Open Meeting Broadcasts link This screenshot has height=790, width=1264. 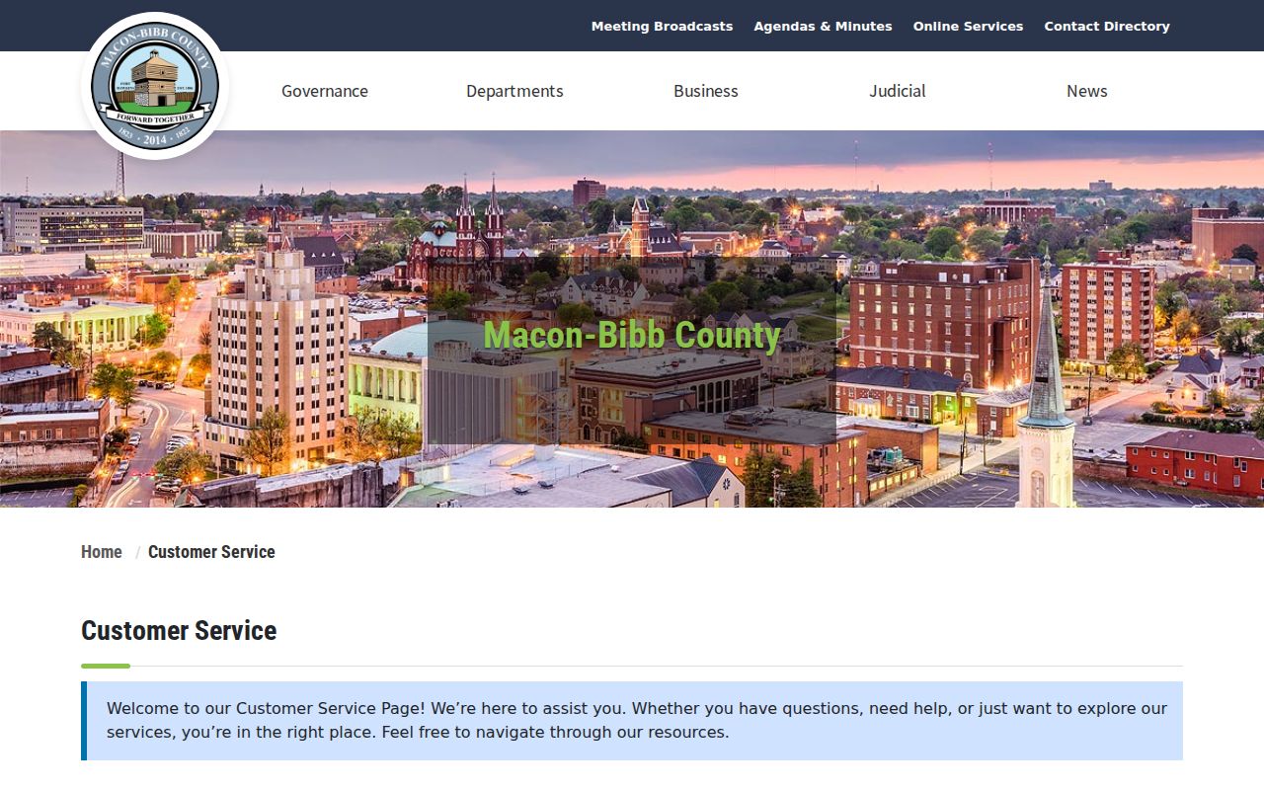(x=662, y=27)
